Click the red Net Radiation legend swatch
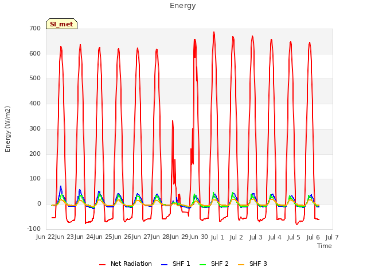The height and width of the screenshot is (275, 367). [x=102, y=265]
